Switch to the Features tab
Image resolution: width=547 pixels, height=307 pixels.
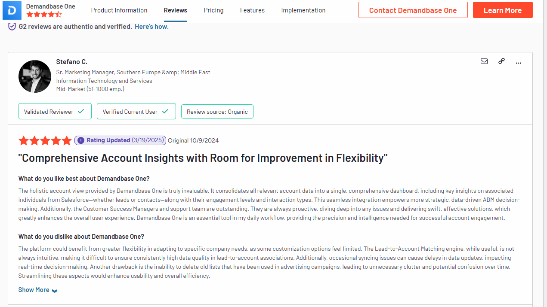[x=252, y=10]
